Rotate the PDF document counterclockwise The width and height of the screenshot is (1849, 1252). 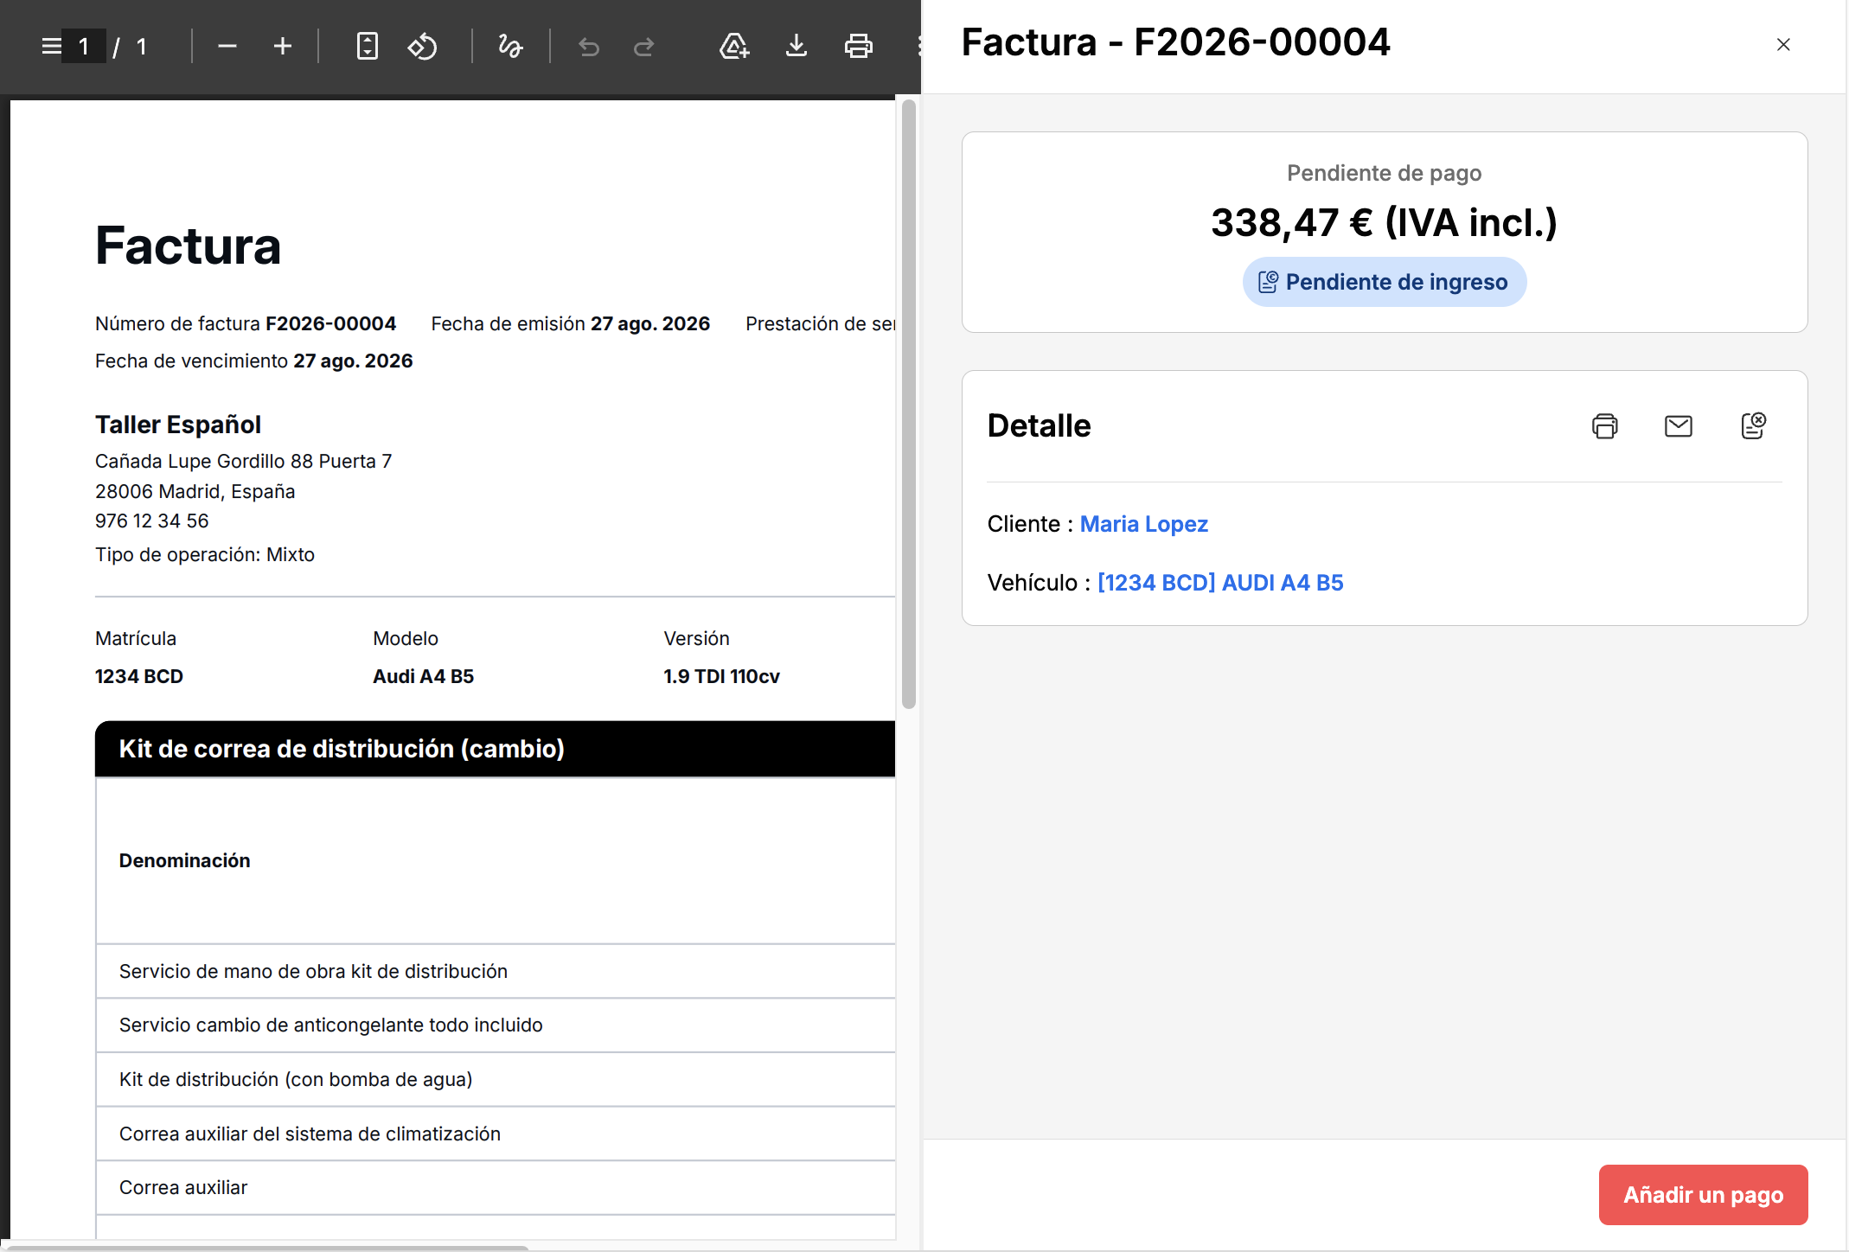coord(423,46)
